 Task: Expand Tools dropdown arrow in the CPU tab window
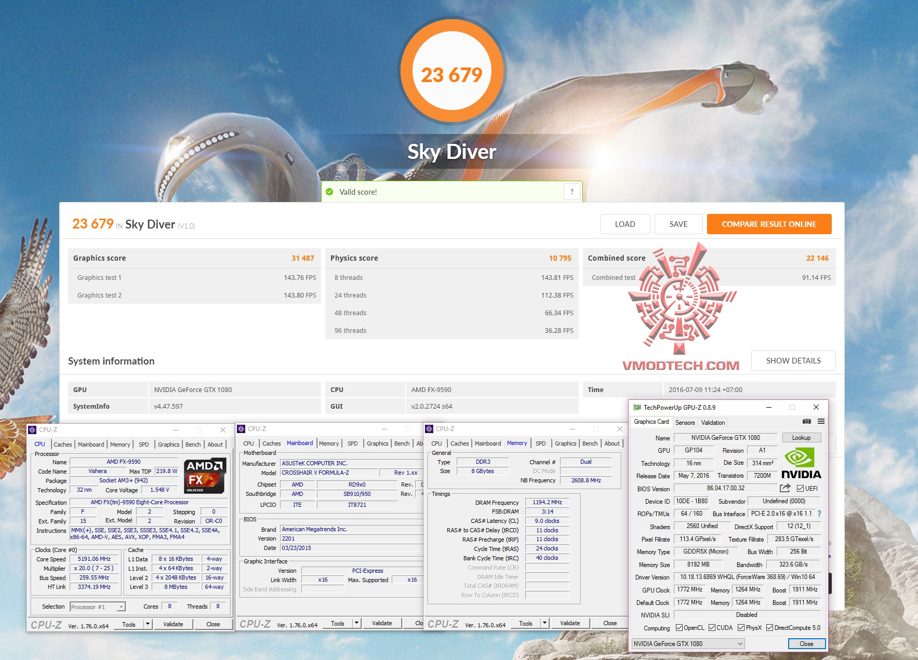coord(148,624)
